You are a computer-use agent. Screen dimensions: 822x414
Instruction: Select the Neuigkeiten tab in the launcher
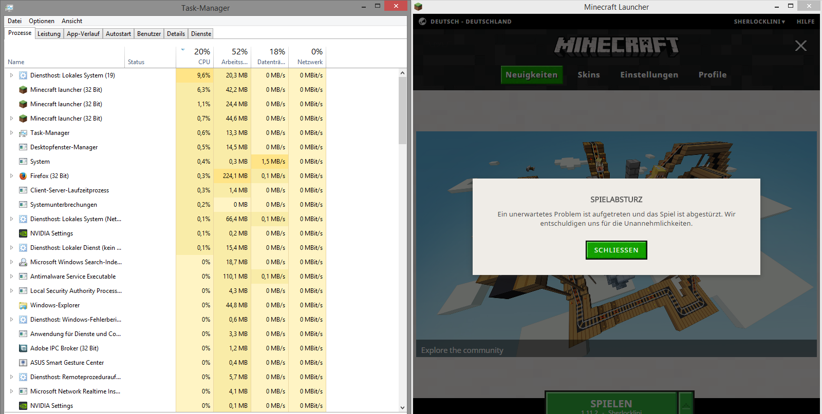pyautogui.click(x=532, y=75)
